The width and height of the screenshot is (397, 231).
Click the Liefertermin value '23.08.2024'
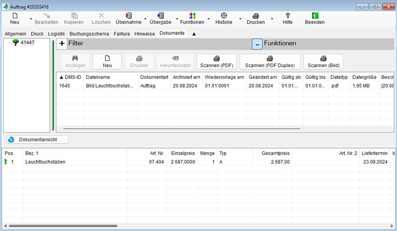(375, 162)
